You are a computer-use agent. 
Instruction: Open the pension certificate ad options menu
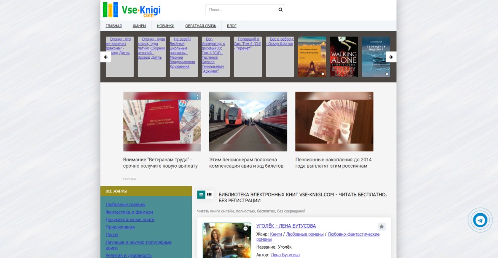[x=198, y=97]
